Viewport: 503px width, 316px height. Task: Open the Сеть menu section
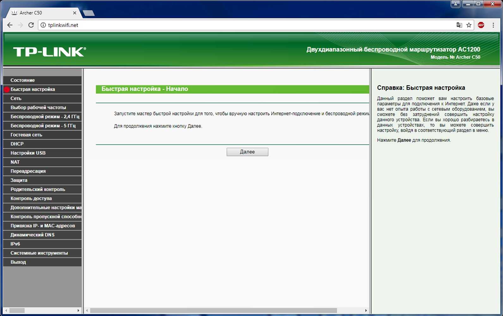(x=42, y=99)
